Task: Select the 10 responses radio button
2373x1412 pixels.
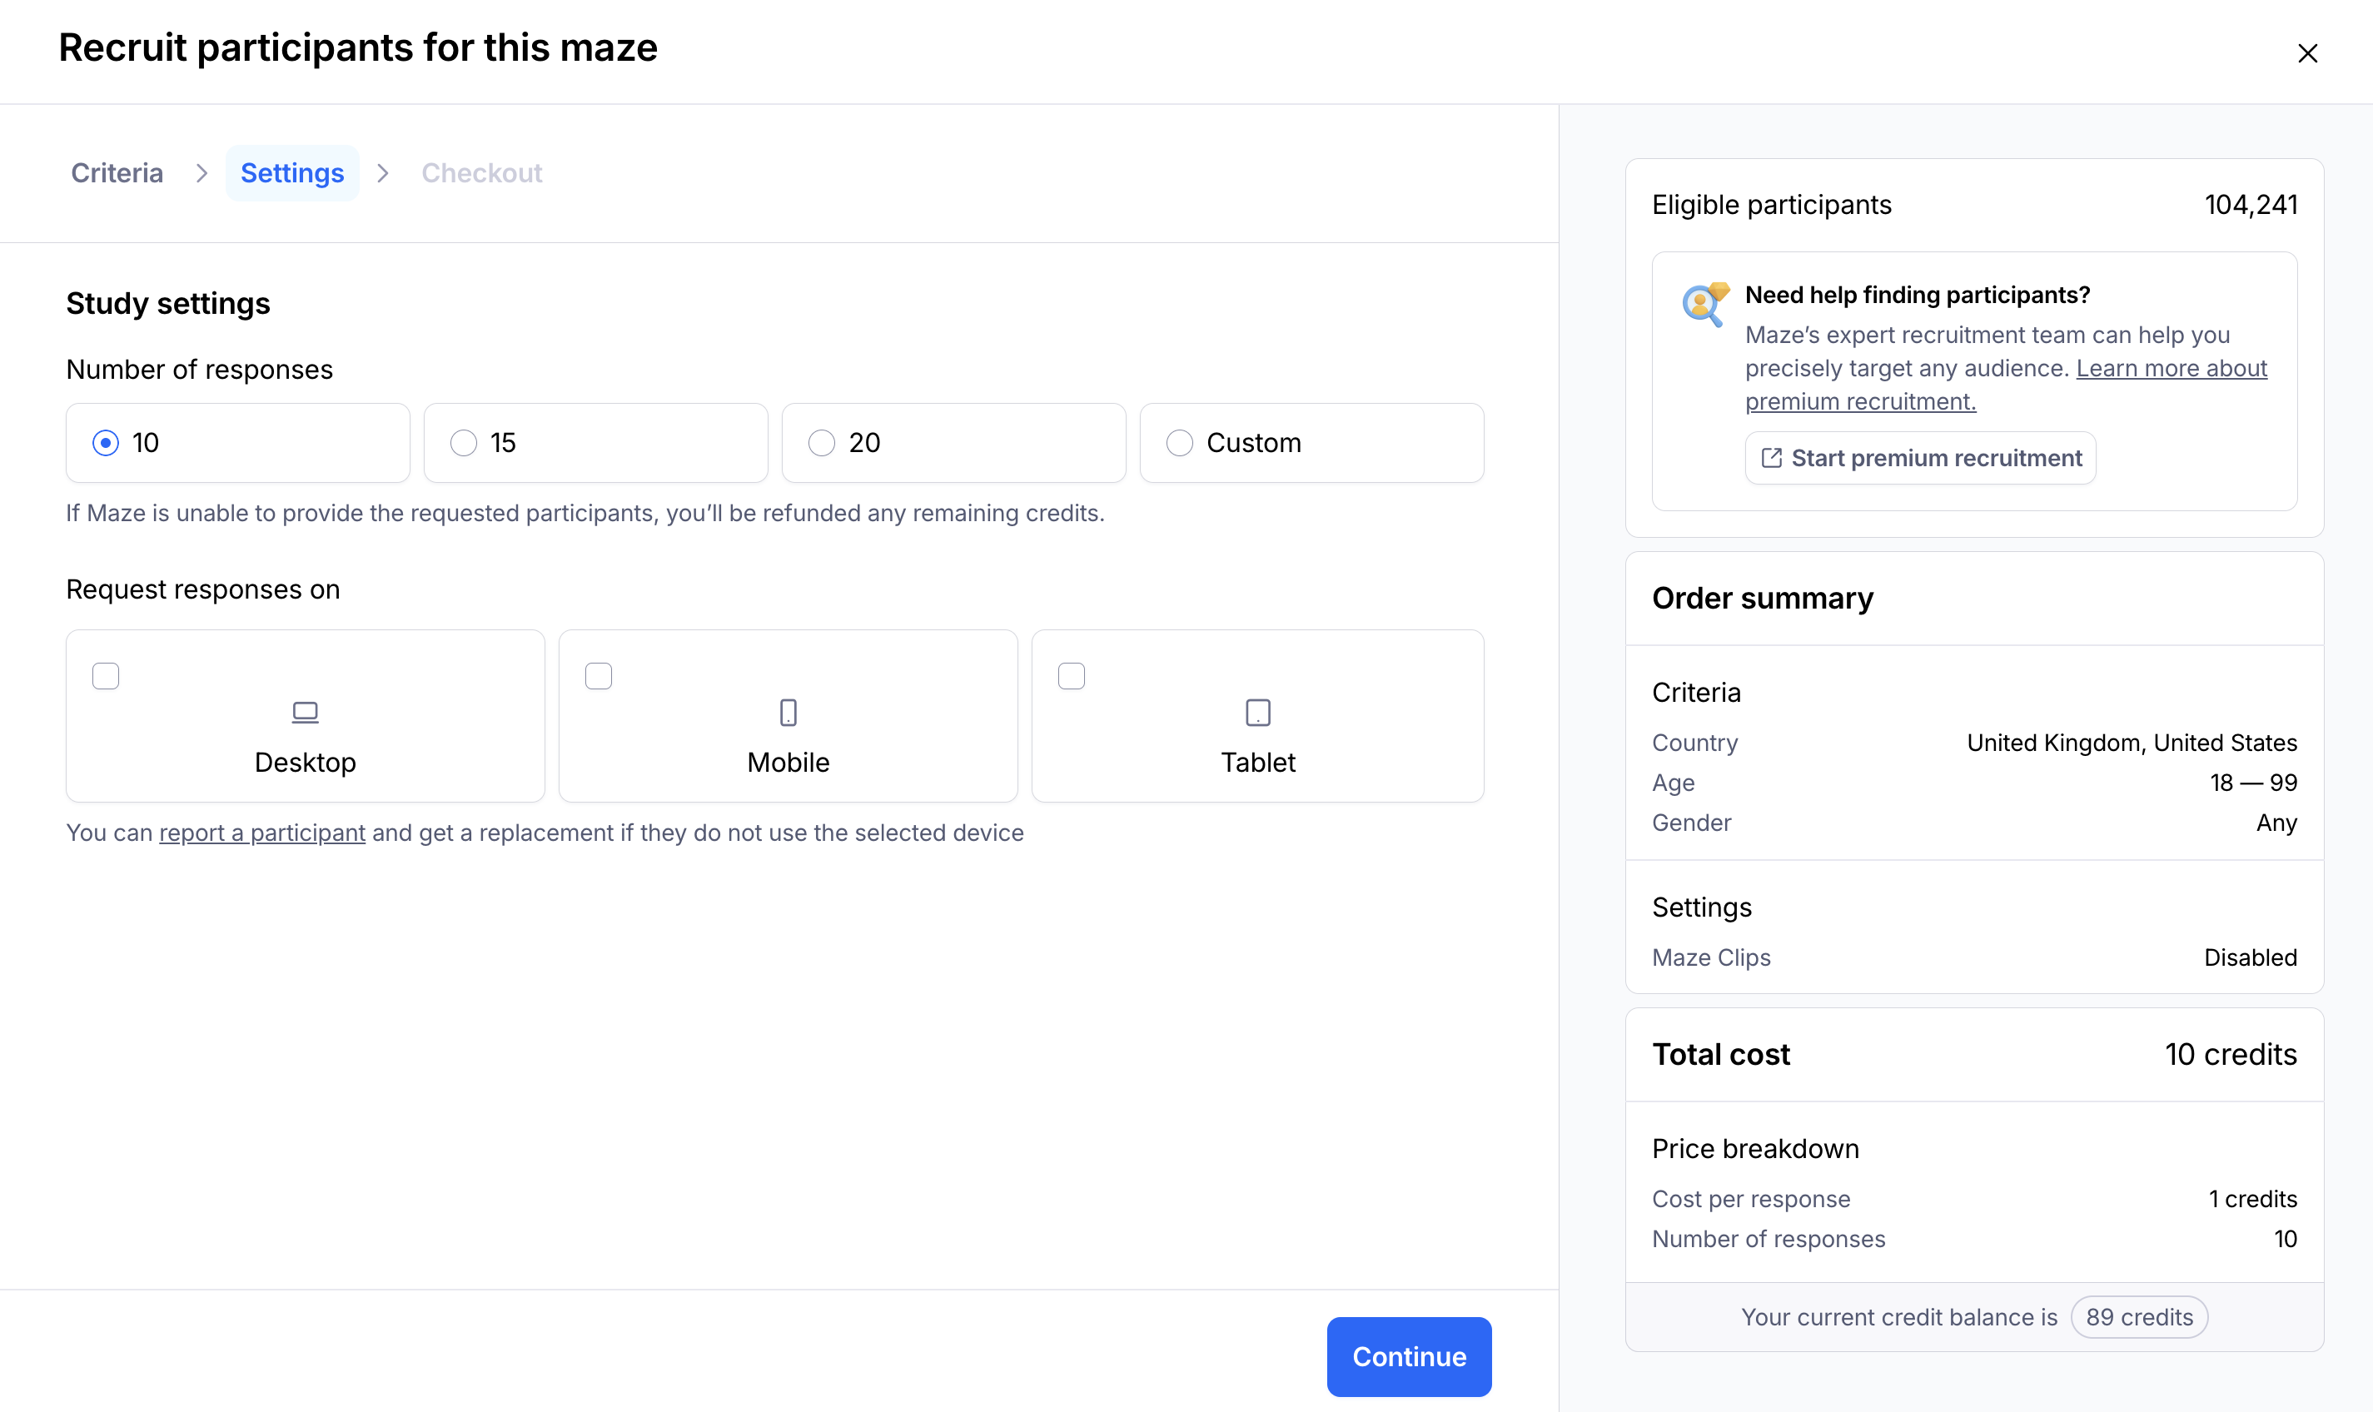Action: pyautogui.click(x=106, y=442)
